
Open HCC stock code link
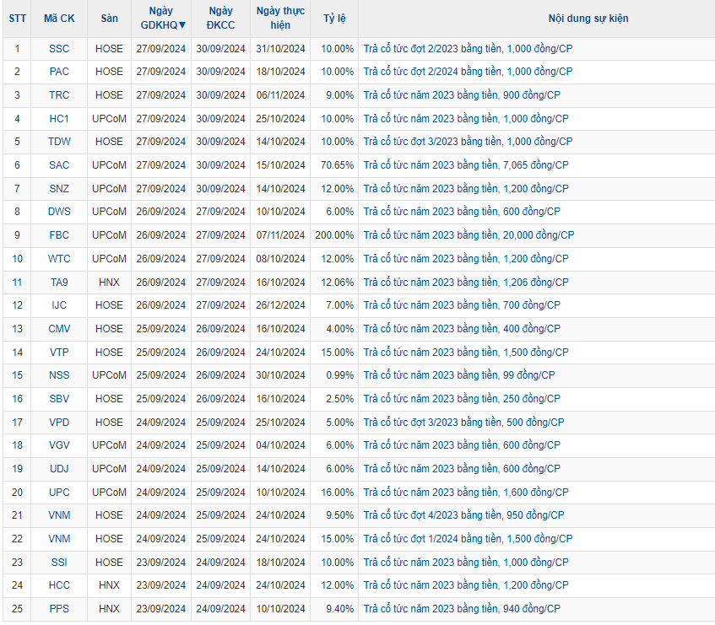[59, 585]
